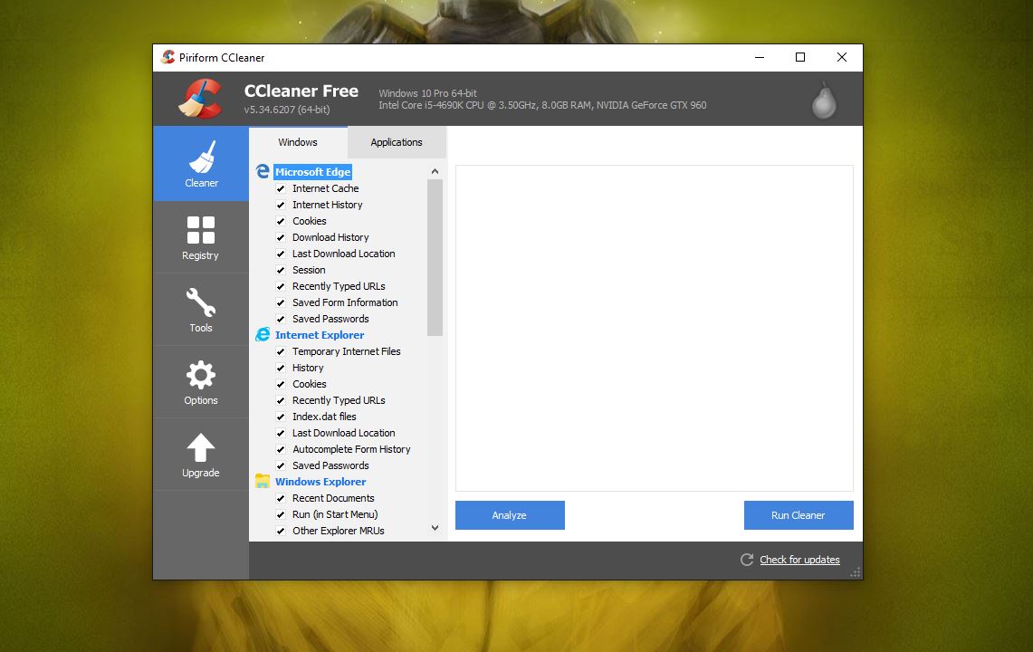Toggle Recent Documents checkbox
Image resolution: width=1033 pixels, height=652 pixels.
[x=281, y=498]
